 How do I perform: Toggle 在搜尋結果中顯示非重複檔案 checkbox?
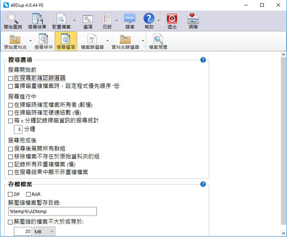(11, 173)
